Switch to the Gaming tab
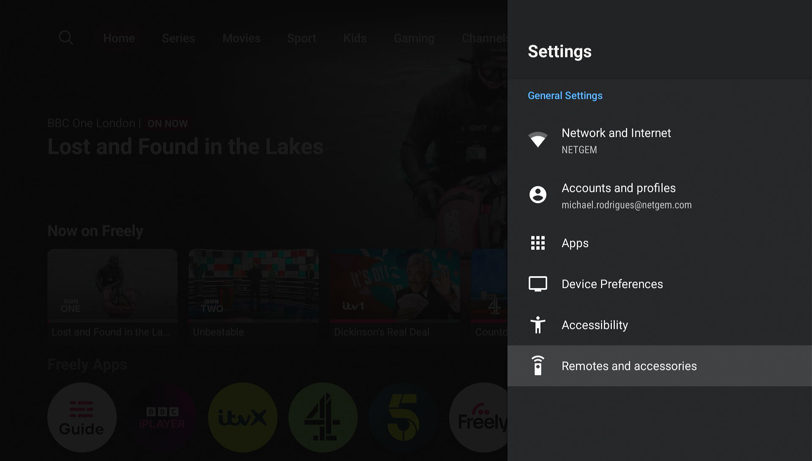This screenshot has height=461, width=812. tap(414, 38)
